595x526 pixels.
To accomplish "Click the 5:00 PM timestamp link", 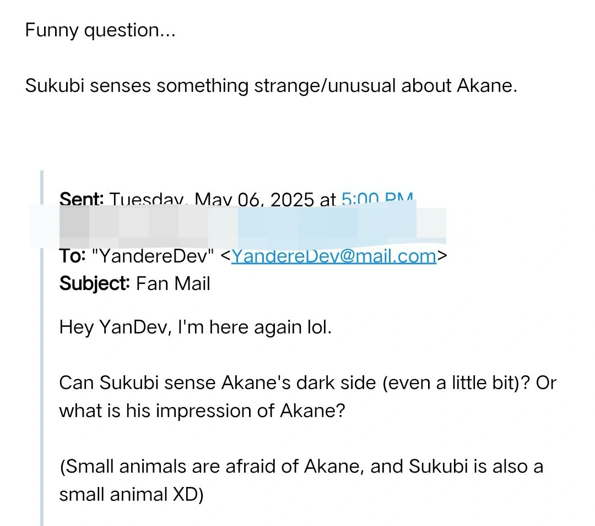I will click(376, 200).
